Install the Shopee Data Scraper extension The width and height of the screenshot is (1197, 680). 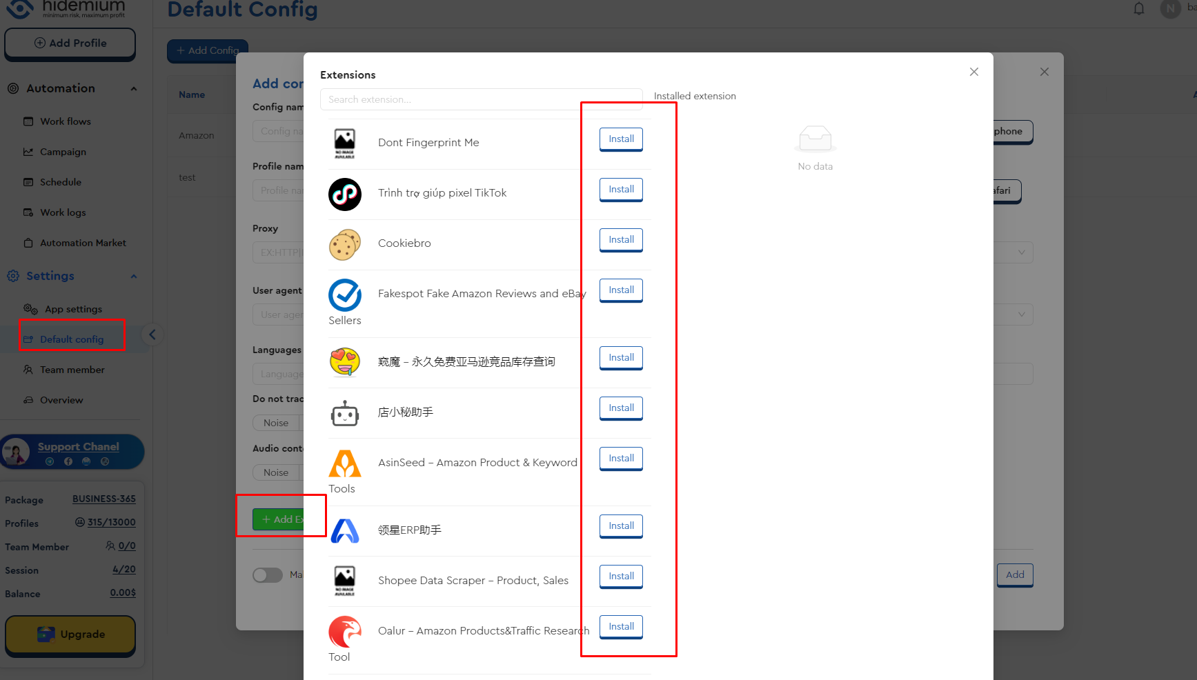(621, 577)
